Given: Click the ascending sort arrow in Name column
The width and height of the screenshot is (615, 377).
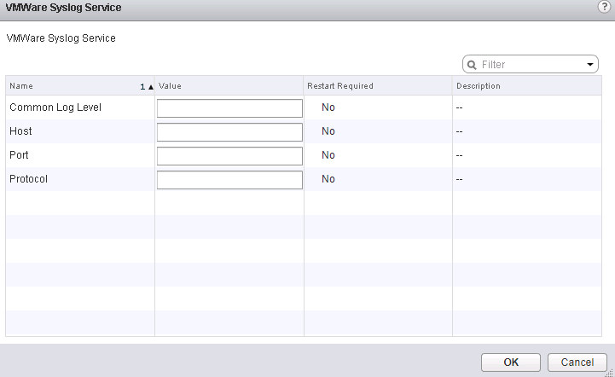Looking at the screenshot, I should [150, 87].
